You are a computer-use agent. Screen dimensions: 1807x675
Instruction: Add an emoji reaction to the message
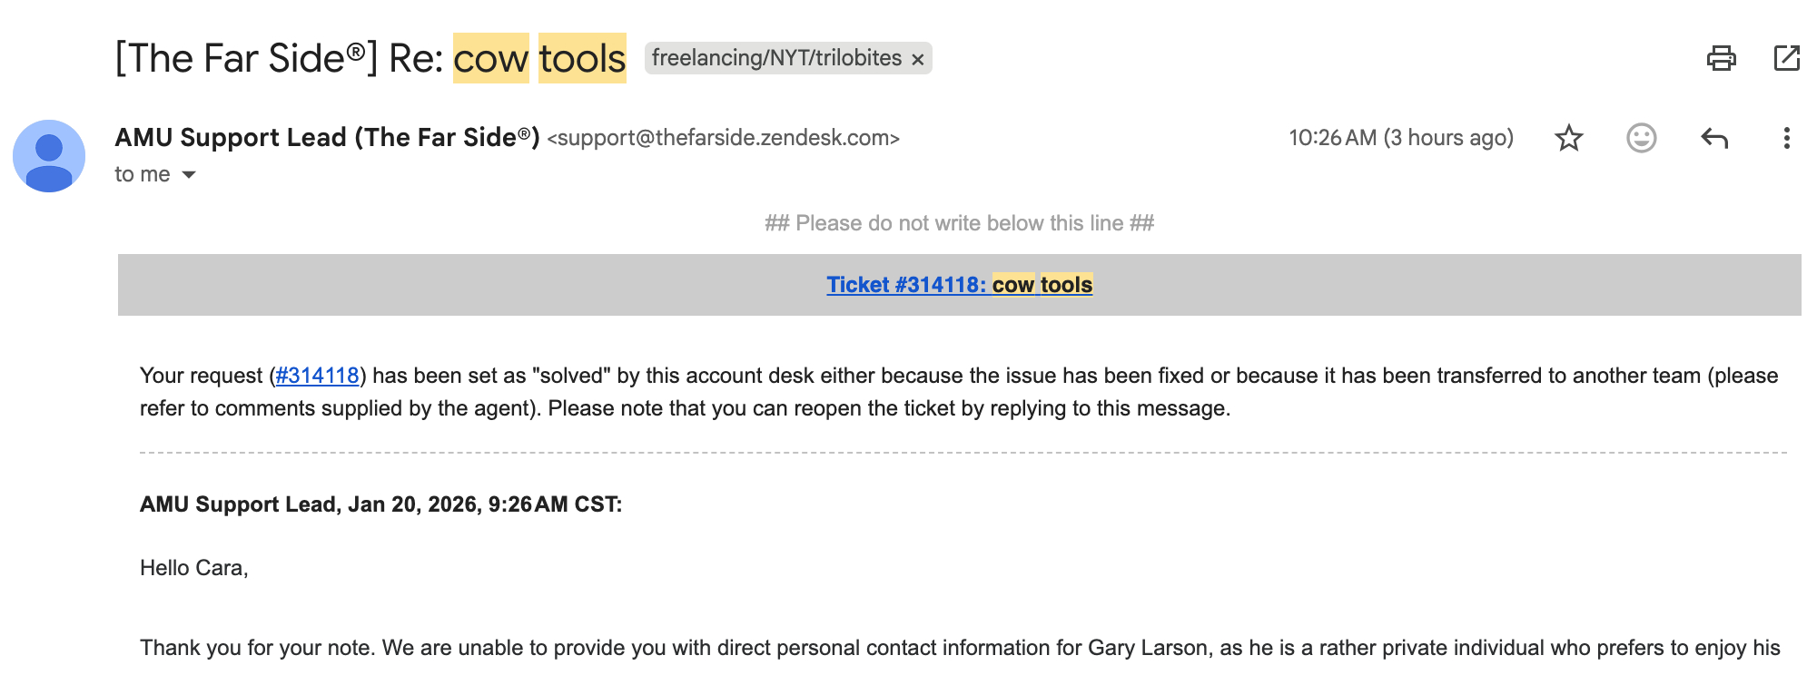1641,139
